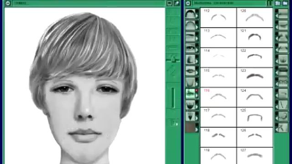
Task: Open the goatee category icon
Action: [190, 116]
